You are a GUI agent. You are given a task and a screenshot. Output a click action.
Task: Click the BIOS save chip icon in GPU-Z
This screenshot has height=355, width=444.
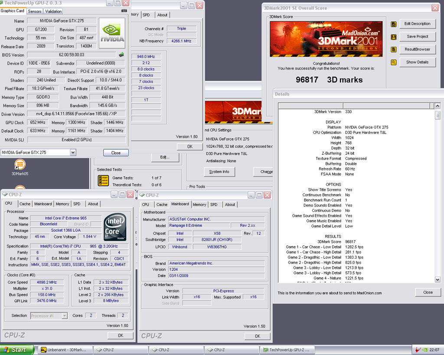click(x=121, y=55)
